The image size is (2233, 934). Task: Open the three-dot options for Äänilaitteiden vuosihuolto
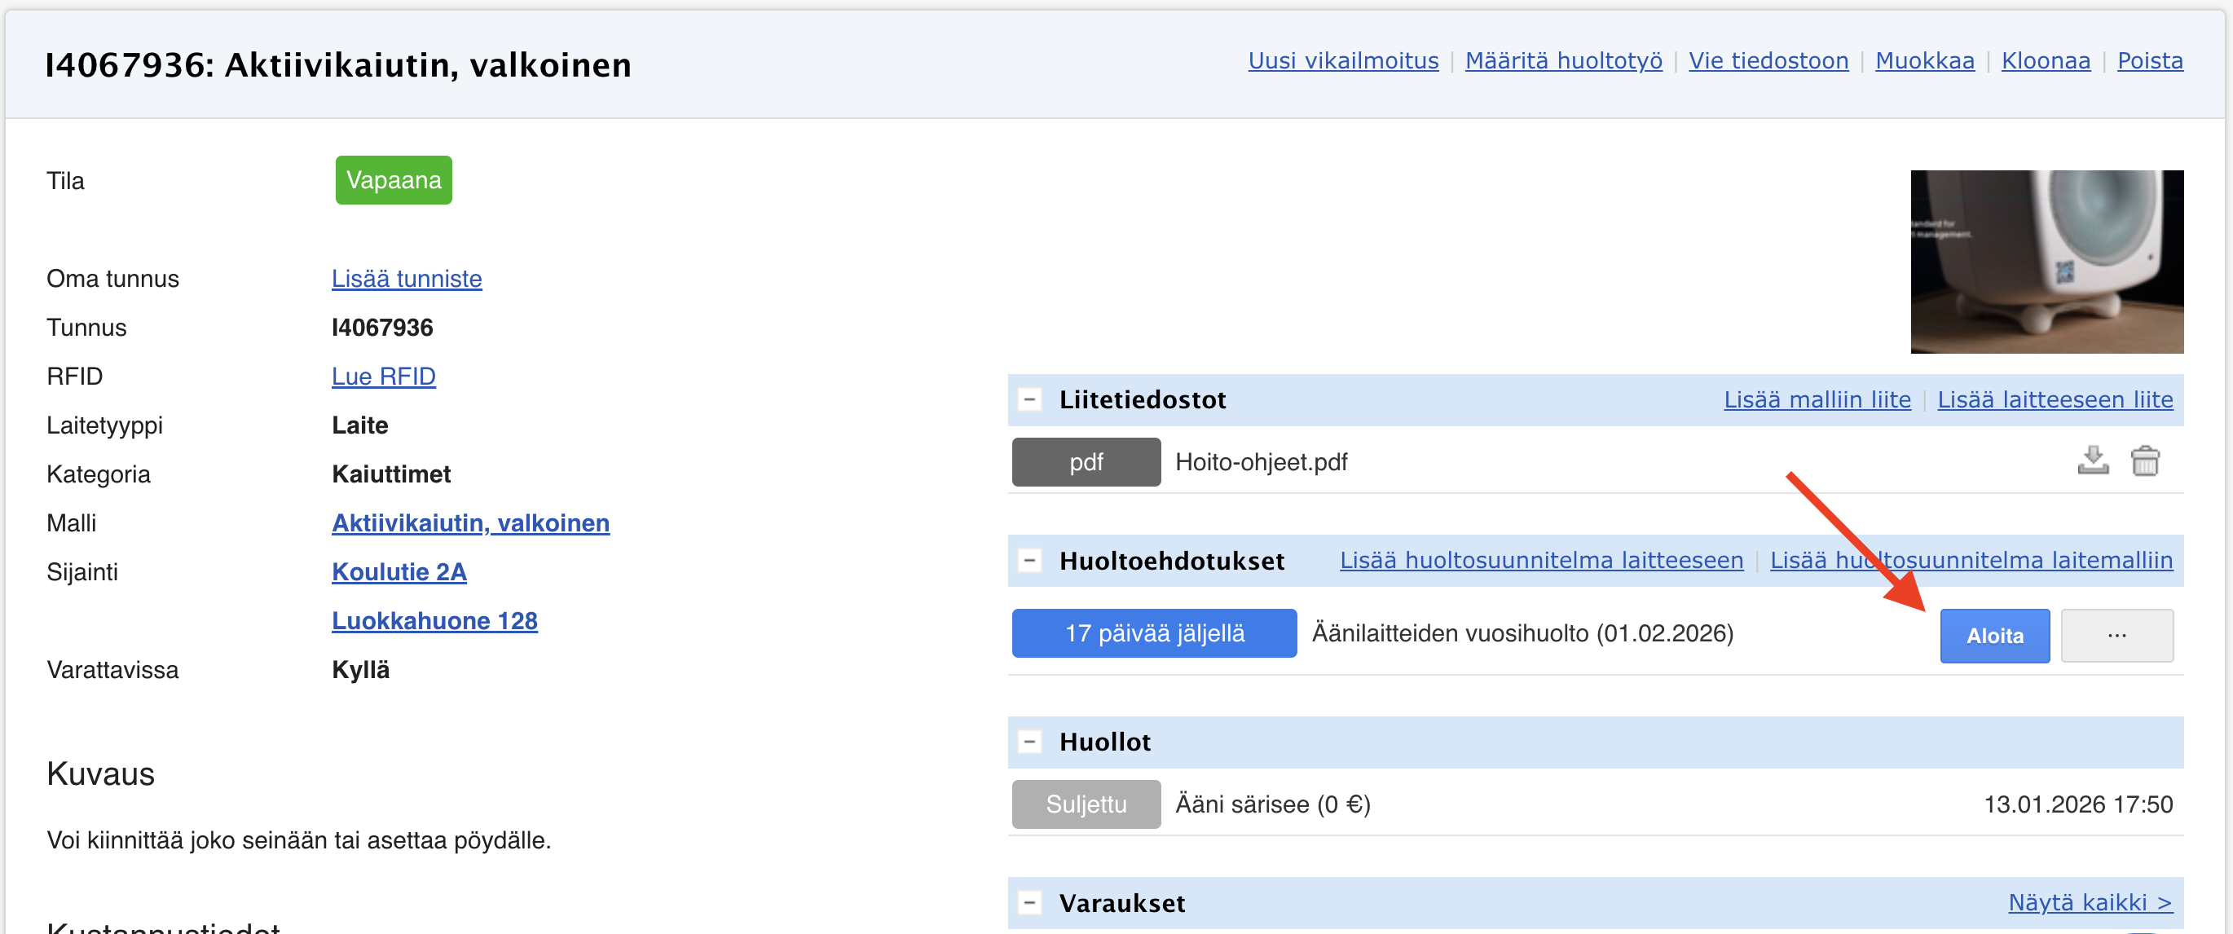point(2116,635)
